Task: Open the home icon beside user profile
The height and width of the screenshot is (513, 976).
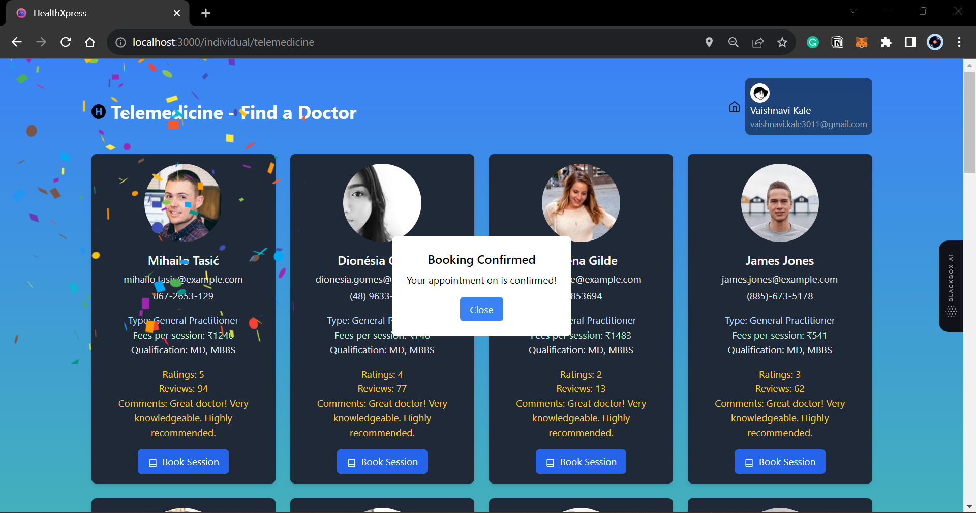Action: pyautogui.click(x=735, y=107)
